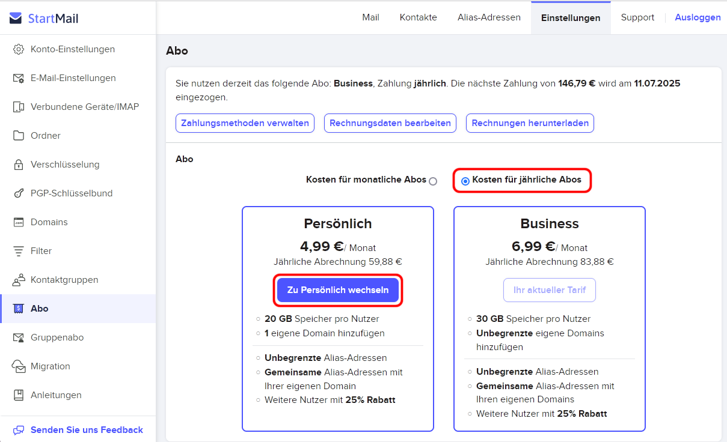Click the speech bubble feedback icon
The image size is (727, 442).
[19, 430]
